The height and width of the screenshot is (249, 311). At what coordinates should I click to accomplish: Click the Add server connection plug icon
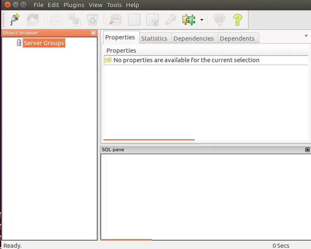15,19
